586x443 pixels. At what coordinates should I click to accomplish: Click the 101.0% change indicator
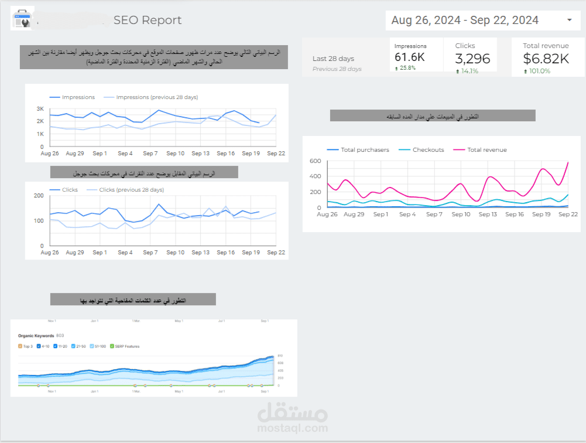pos(537,71)
